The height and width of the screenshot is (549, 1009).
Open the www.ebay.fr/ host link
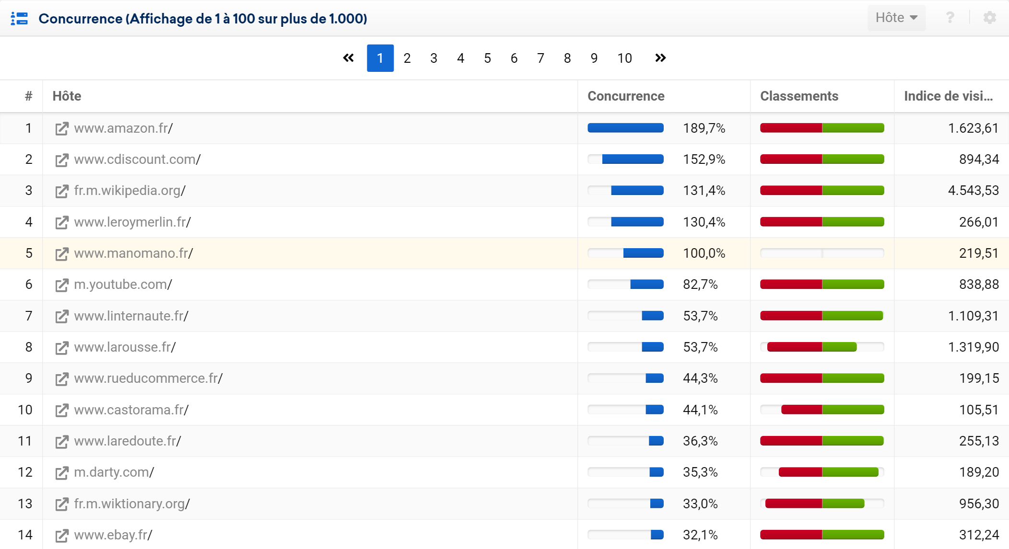(113, 535)
